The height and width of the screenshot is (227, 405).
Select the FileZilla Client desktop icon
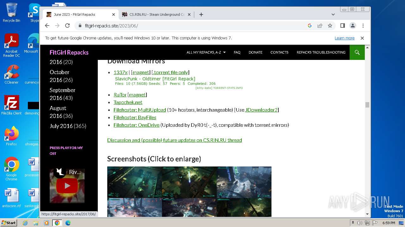coord(11,105)
